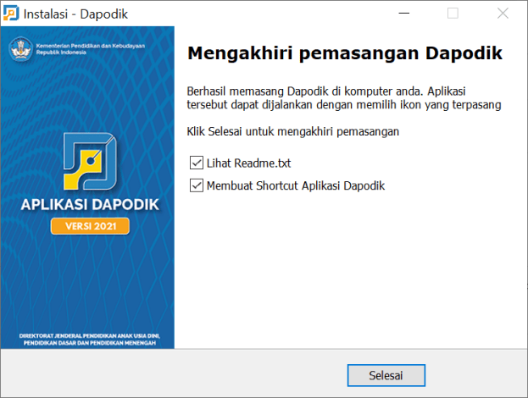Click the "Klik Selesai untuk mengakhiri pemasangan" text

(292, 132)
